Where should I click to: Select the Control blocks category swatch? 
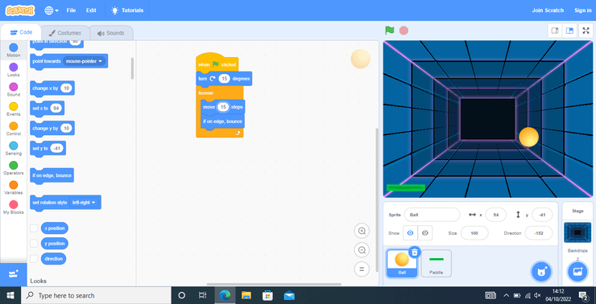point(14,126)
